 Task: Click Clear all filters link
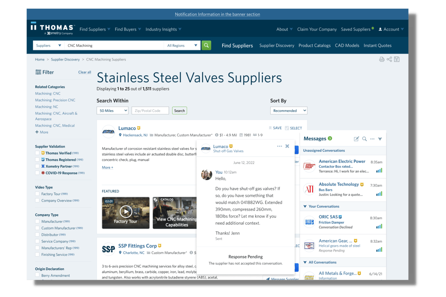click(84, 72)
